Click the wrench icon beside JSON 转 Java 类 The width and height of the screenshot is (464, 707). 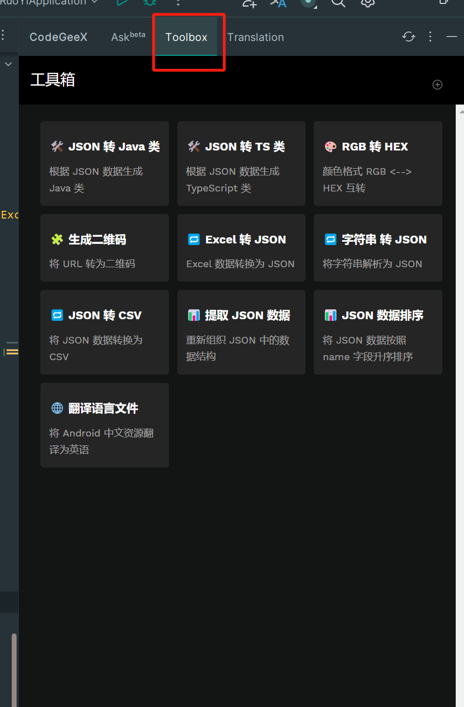point(57,147)
